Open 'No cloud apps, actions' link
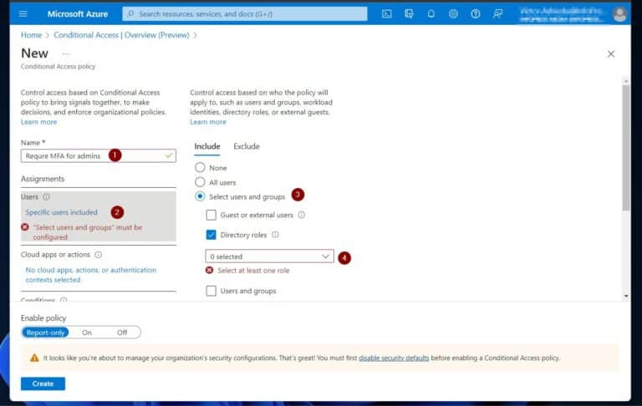 91,275
